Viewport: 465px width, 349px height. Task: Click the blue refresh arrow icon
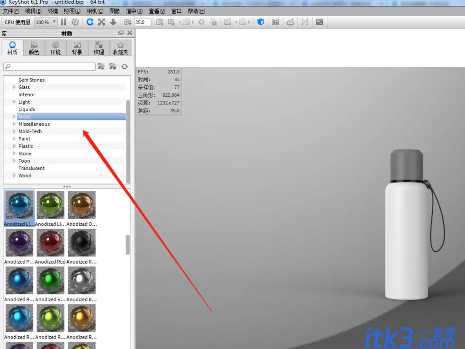point(90,22)
